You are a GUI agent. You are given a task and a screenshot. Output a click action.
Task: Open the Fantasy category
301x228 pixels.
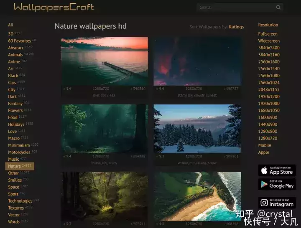(15, 104)
